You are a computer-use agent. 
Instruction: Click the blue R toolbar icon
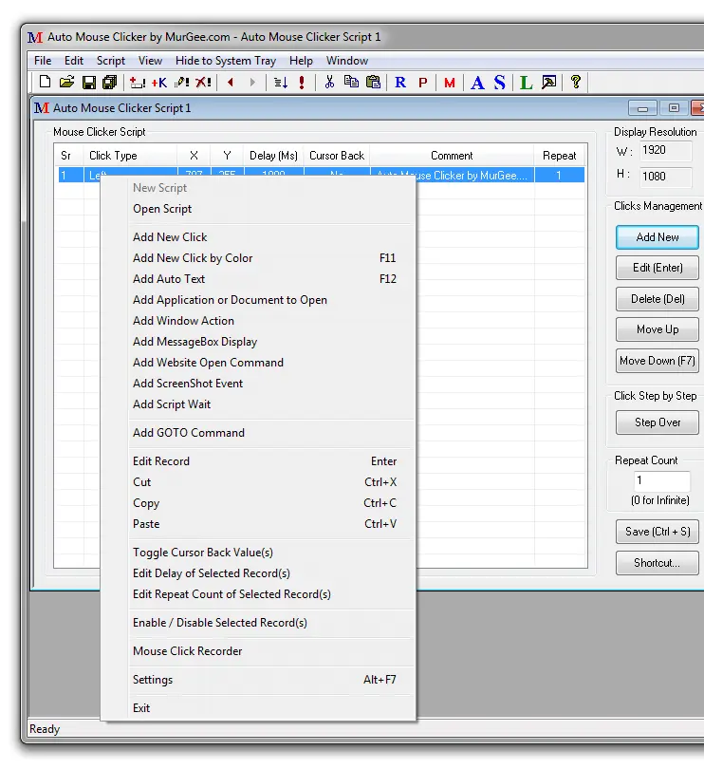click(400, 83)
